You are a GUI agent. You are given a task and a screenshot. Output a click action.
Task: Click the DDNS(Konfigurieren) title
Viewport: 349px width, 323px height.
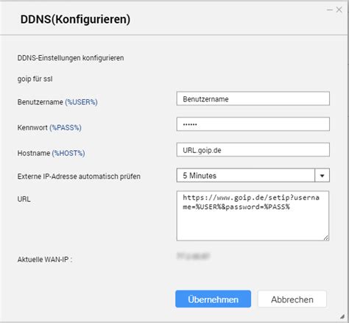75,19
